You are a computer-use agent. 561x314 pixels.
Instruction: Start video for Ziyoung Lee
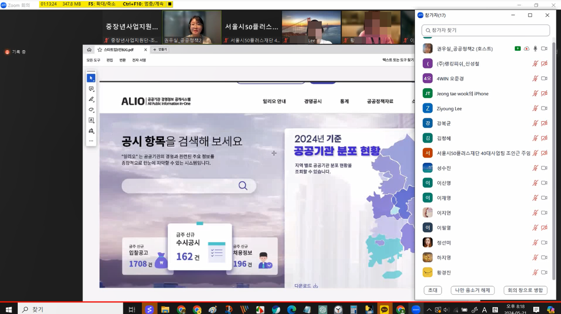coord(545,108)
